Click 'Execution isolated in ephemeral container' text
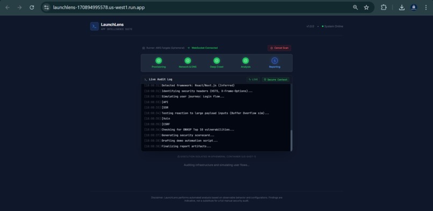 [218, 157]
